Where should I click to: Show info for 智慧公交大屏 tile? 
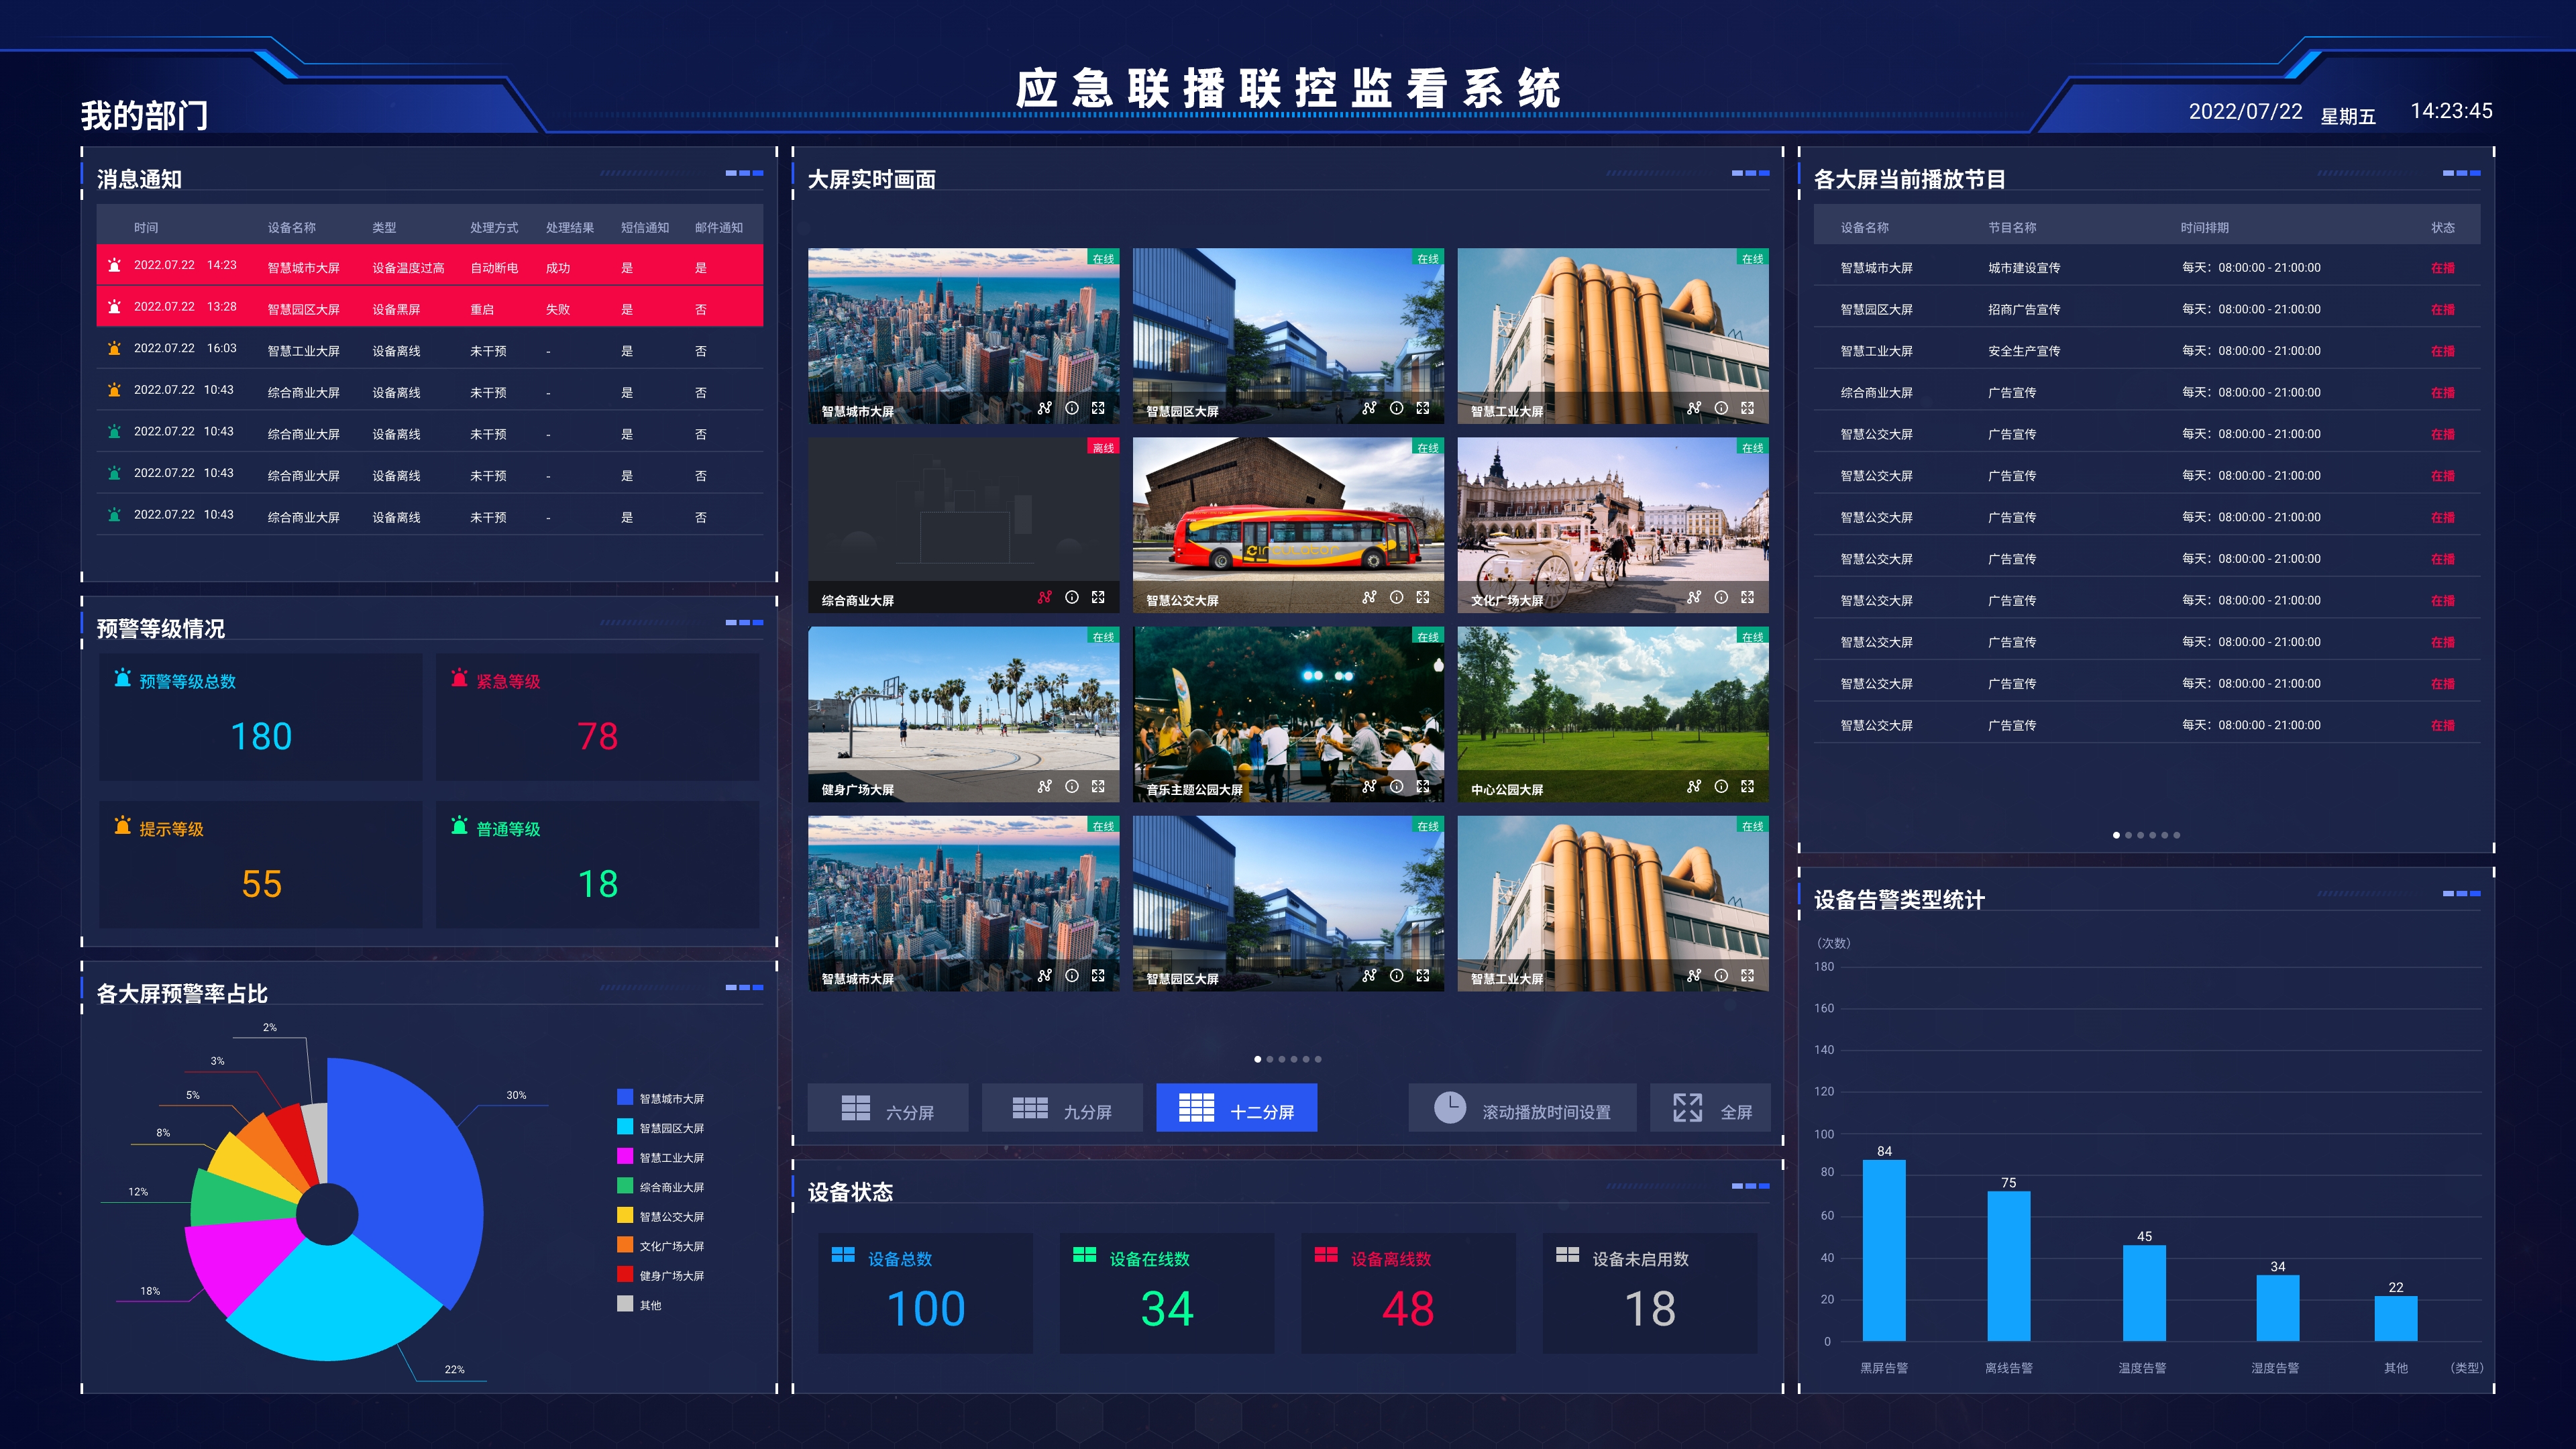tap(1397, 597)
